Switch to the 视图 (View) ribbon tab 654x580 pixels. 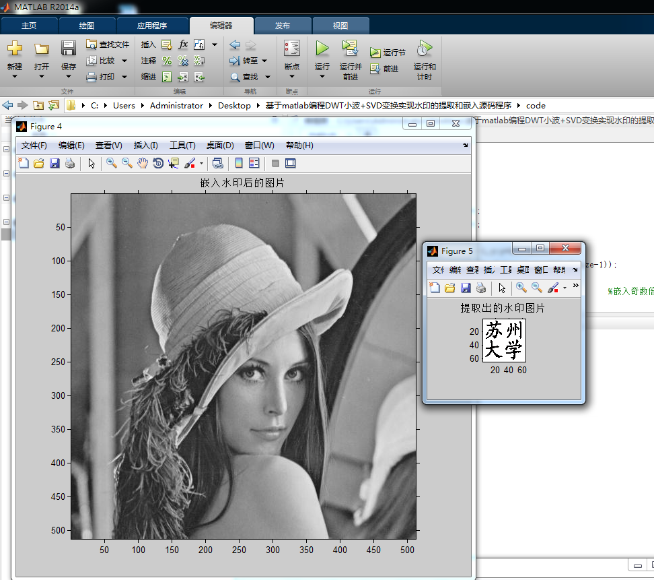coord(340,26)
